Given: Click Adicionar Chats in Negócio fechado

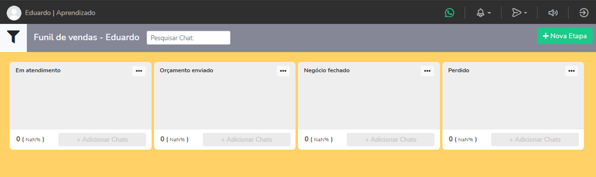Looking at the screenshot, I should point(390,139).
